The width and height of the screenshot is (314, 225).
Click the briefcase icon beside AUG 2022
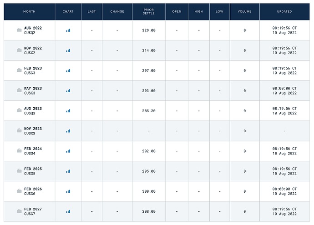(19, 30)
